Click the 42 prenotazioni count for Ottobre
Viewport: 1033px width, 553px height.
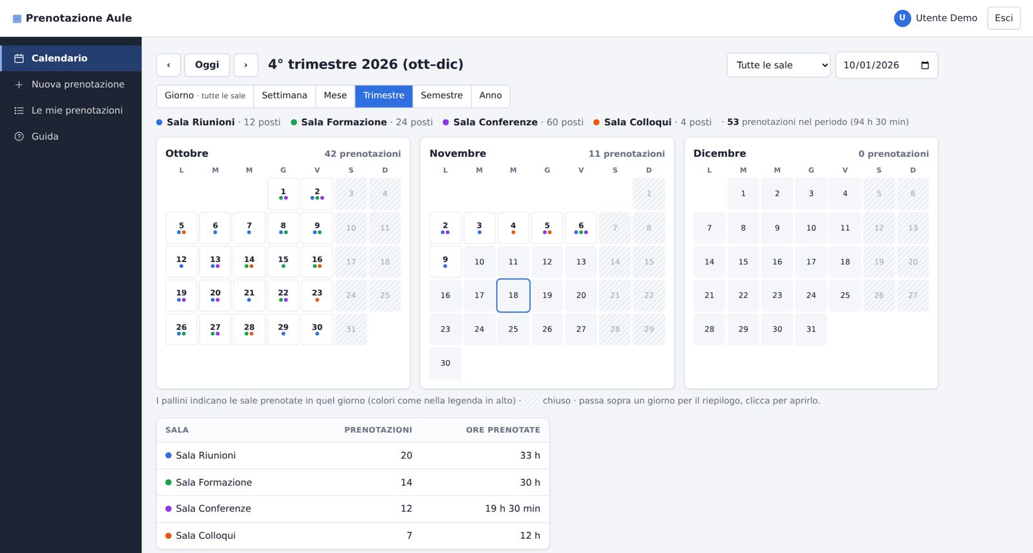(x=362, y=154)
